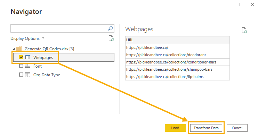Viewport: 258px width, 138px height.
Task: Select the Org Data Type item
Action: pos(47,75)
